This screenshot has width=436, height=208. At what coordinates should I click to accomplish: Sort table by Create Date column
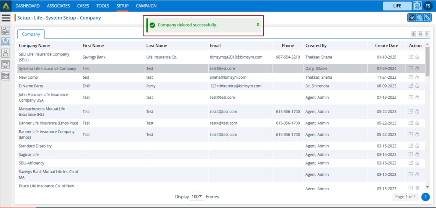pos(386,45)
